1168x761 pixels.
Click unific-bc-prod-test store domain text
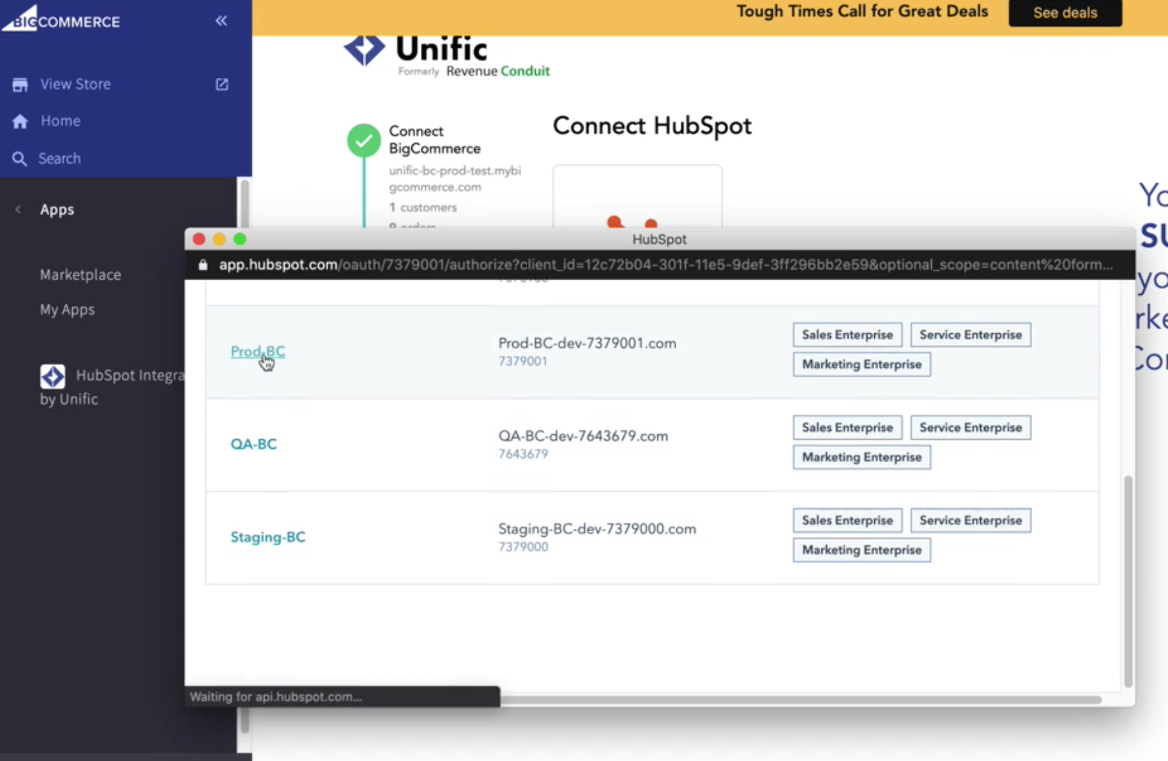pyautogui.click(x=455, y=179)
